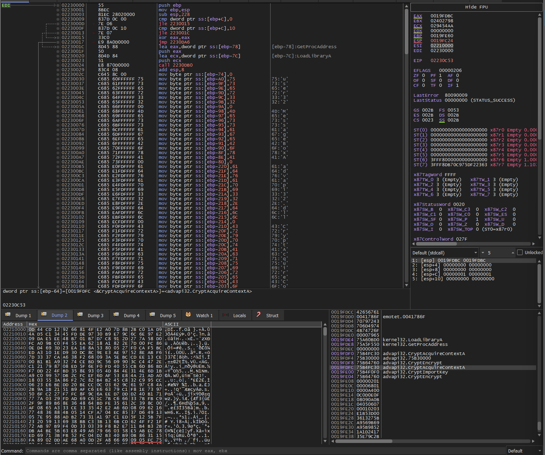Click LastError value 80090009
545x455 pixels.
(x=456, y=95)
